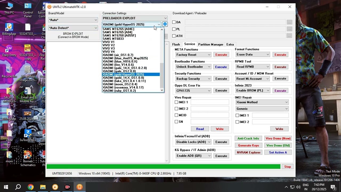Open the *Auto Detect* model dropdown
This screenshot has height=192, width=341.
click(x=73, y=28)
